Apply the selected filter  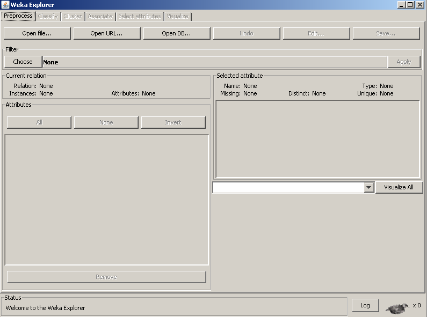click(404, 62)
